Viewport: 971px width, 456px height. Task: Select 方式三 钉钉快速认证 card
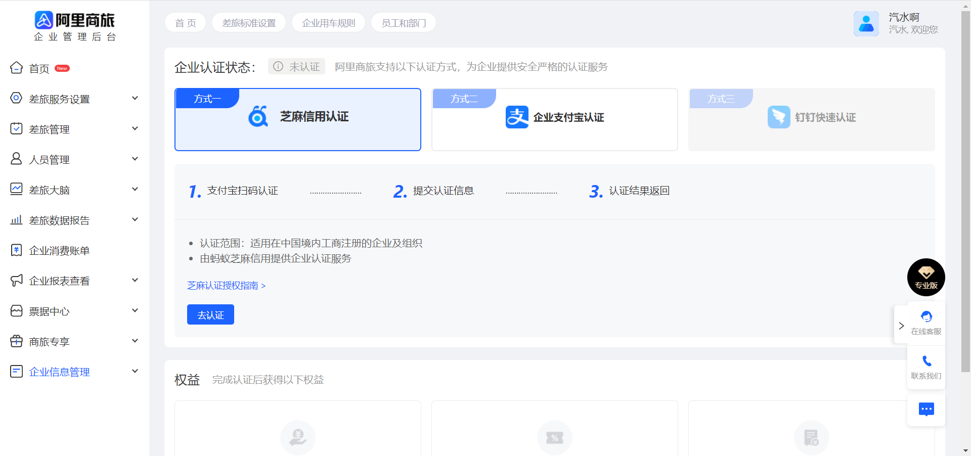(x=812, y=119)
